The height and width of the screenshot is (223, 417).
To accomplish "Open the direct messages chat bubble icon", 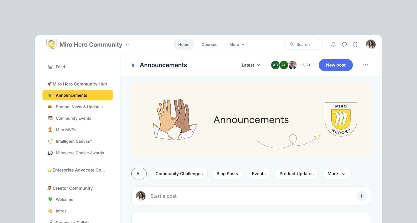I will [x=344, y=44].
